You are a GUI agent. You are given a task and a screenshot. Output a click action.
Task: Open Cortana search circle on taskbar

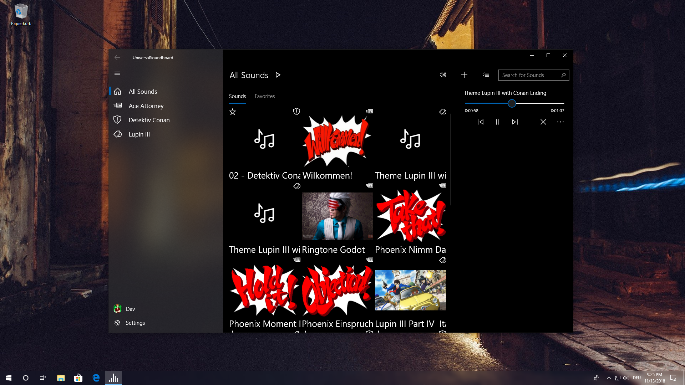click(26, 378)
